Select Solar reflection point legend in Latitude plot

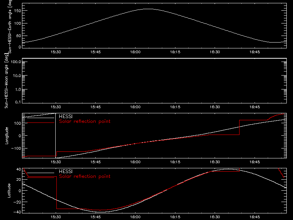click(x=85, y=176)
